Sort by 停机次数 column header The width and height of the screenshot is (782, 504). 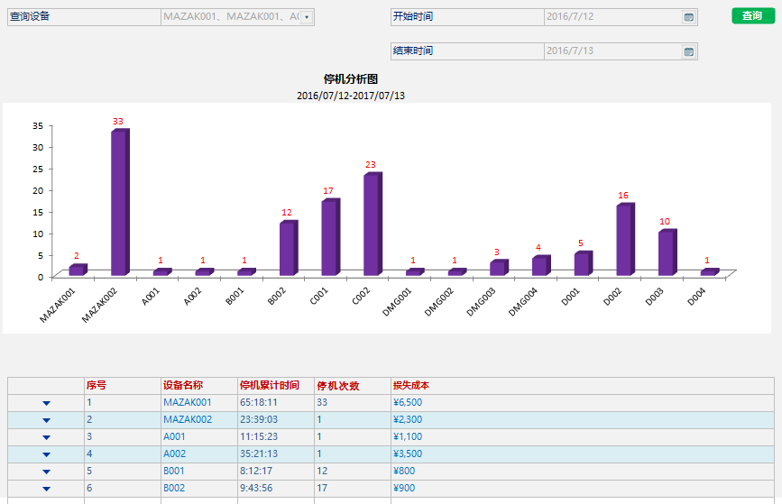(x=338, y=386)
